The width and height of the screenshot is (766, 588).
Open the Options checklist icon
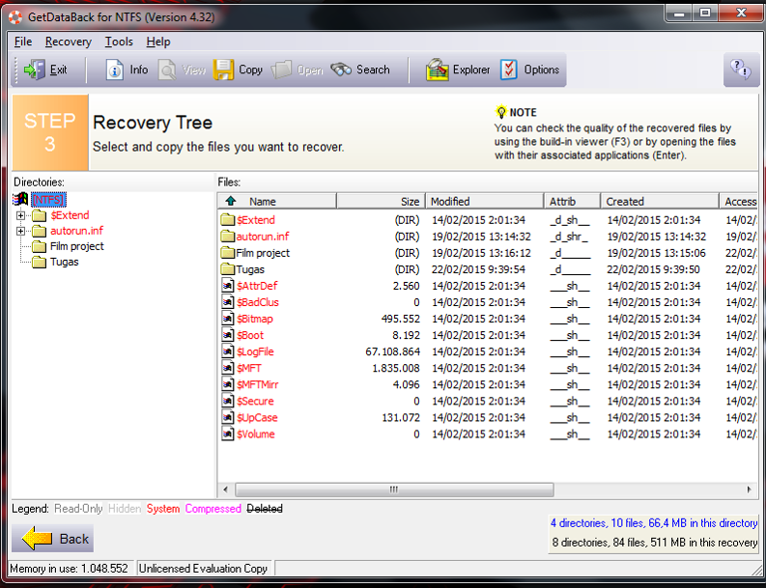click(508, 70)
